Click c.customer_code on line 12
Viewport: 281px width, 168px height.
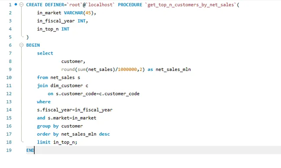(x=119, y=94)
